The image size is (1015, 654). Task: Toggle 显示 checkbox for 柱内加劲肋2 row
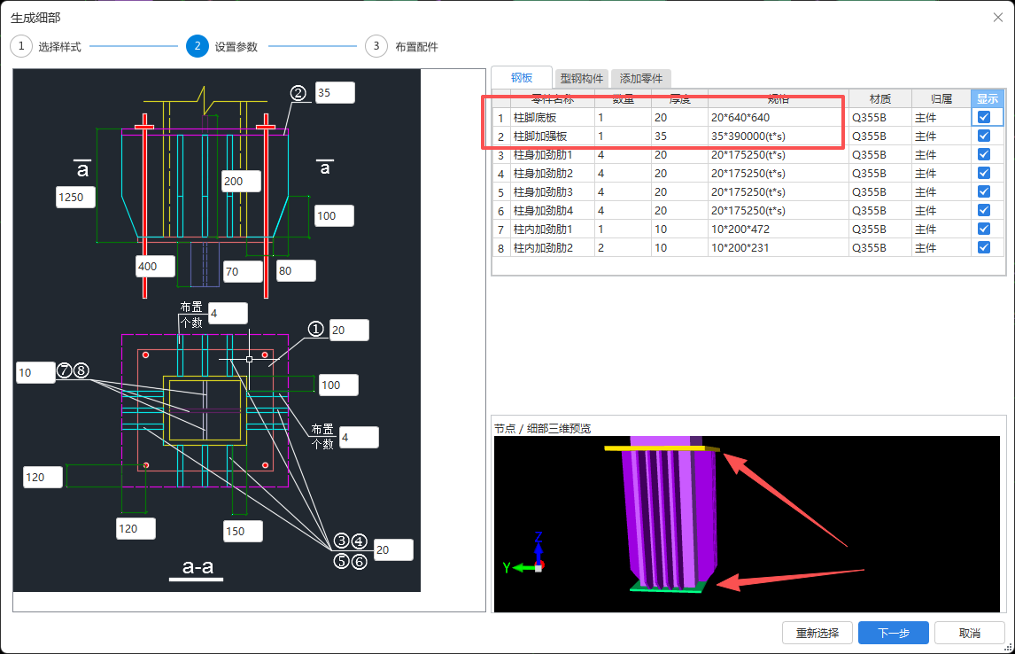coord(984,248)
